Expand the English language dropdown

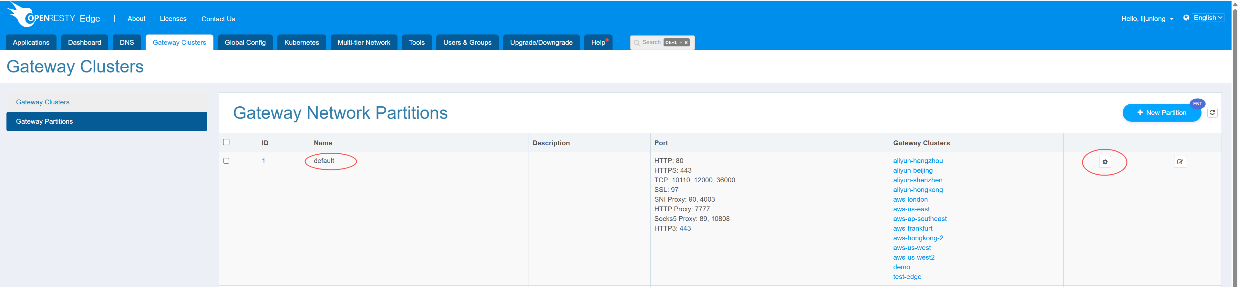(x=1207, y=18)
